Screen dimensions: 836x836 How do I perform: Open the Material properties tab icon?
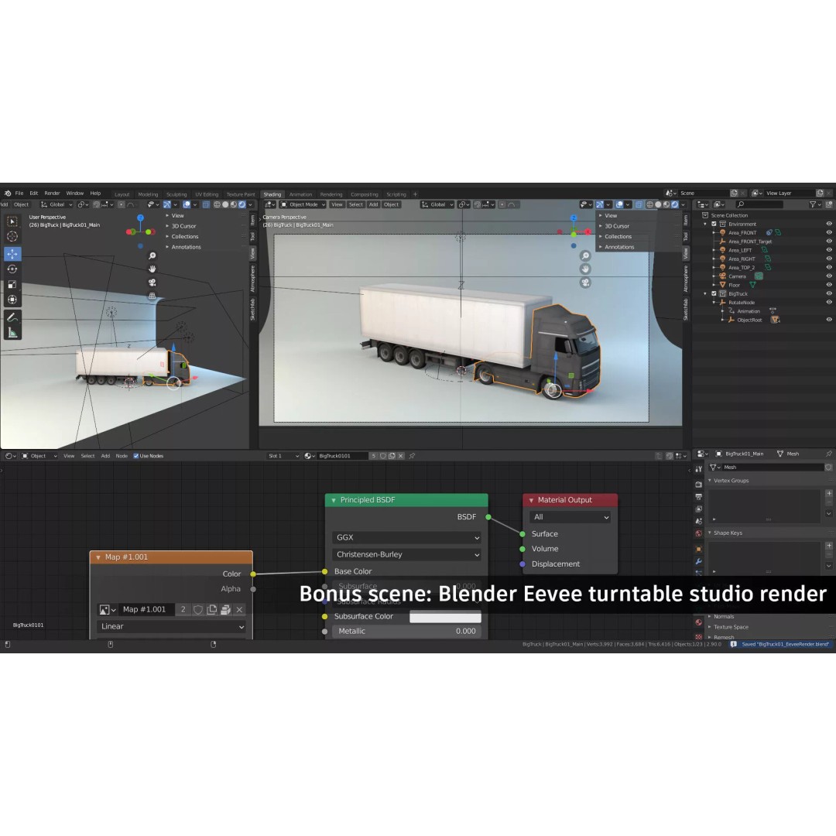[698, 622]
